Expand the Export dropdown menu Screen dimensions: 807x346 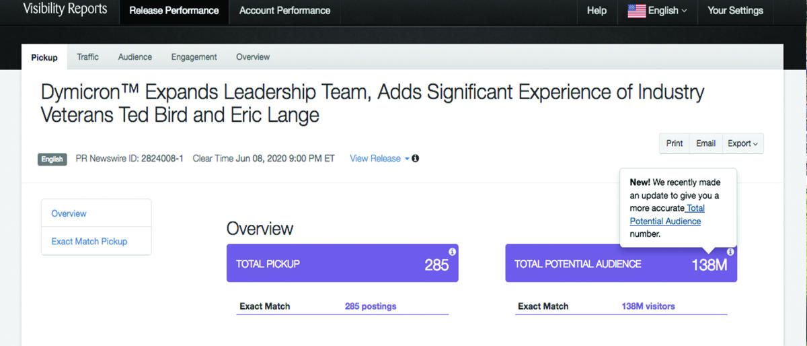742,143
